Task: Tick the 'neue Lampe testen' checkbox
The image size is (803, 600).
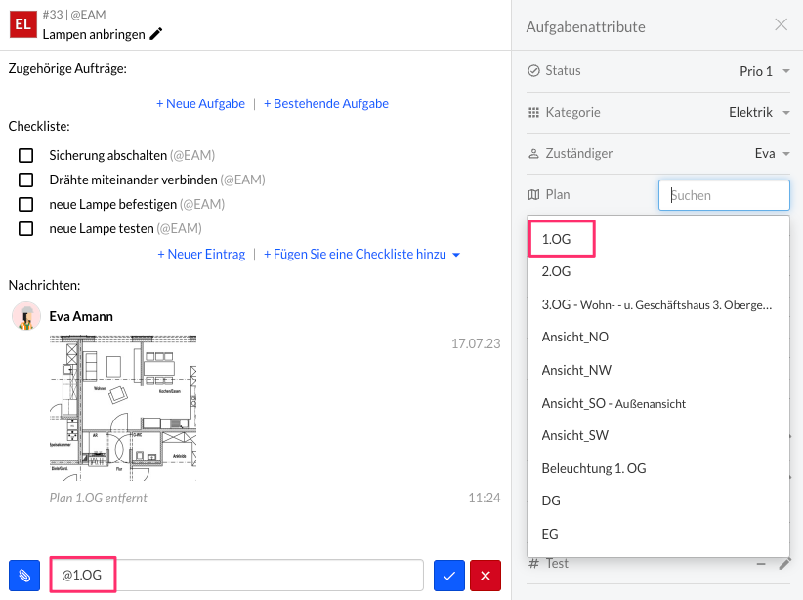Action: [x=26, y=229]
